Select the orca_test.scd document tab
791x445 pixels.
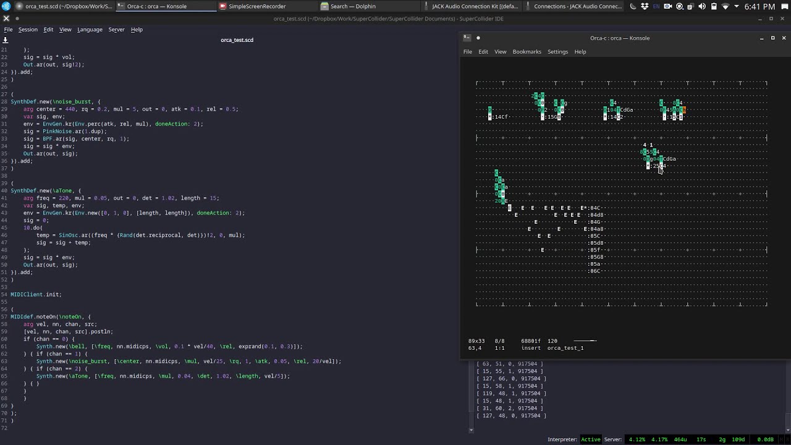[237, 40]
